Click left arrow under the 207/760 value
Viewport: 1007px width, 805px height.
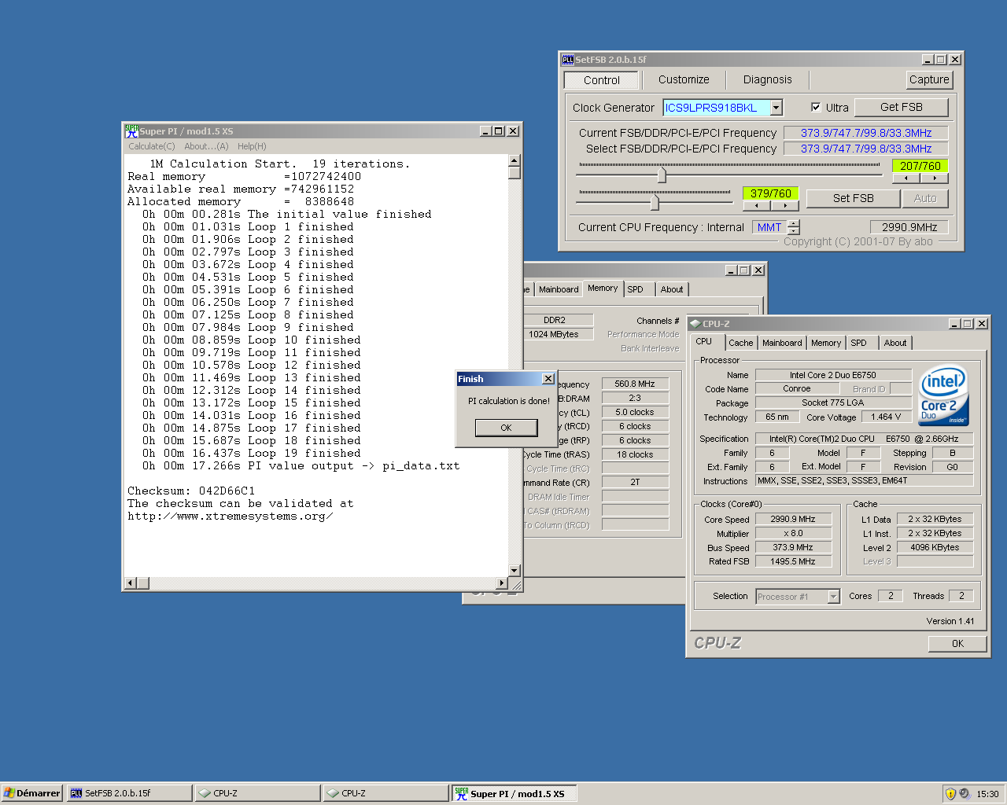click(906, 178)
